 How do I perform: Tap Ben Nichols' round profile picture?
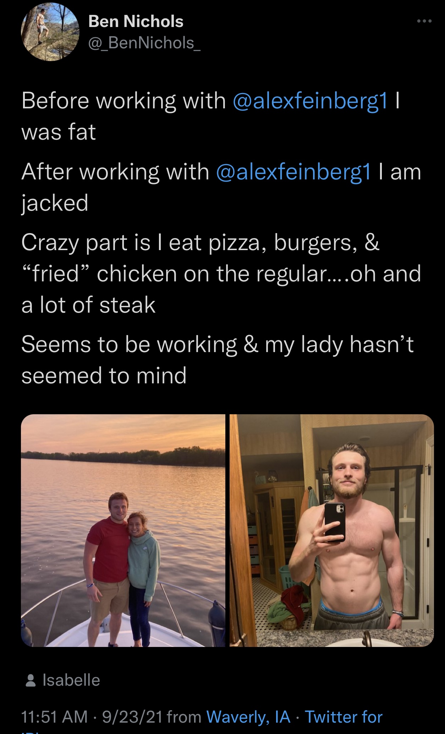coord(50,33)
